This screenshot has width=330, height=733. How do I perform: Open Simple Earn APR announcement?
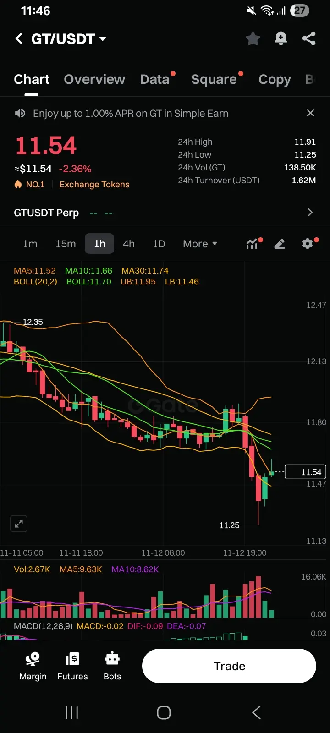coord(131,113)
